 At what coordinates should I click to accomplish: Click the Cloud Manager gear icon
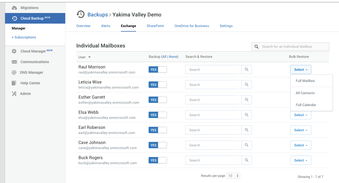point(14,51)
